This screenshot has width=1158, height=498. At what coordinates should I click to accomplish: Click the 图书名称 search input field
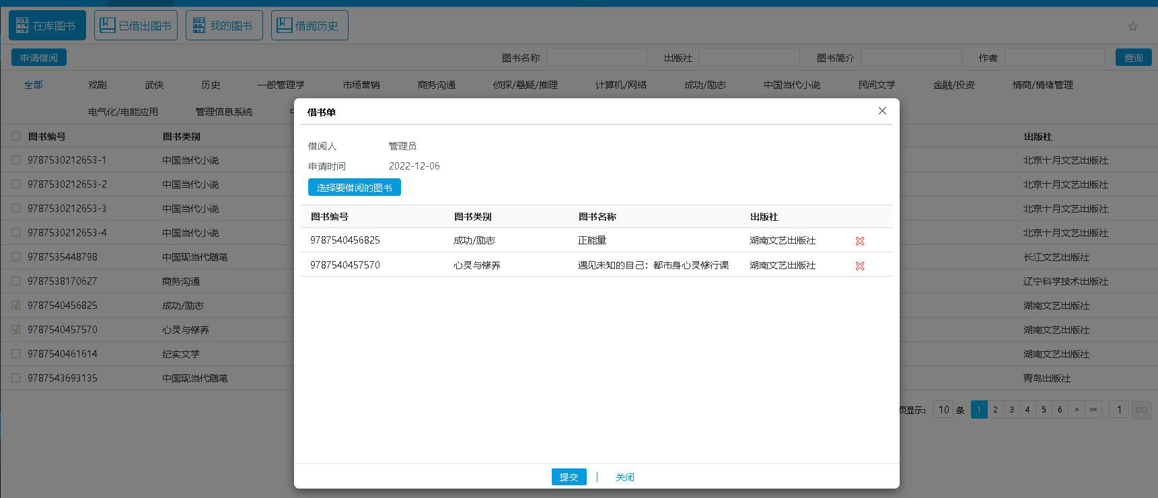(596, 58)
